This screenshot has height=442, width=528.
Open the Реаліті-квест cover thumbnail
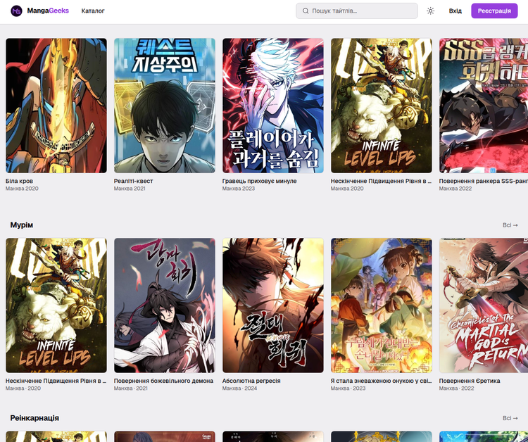(x=164, y=106)
